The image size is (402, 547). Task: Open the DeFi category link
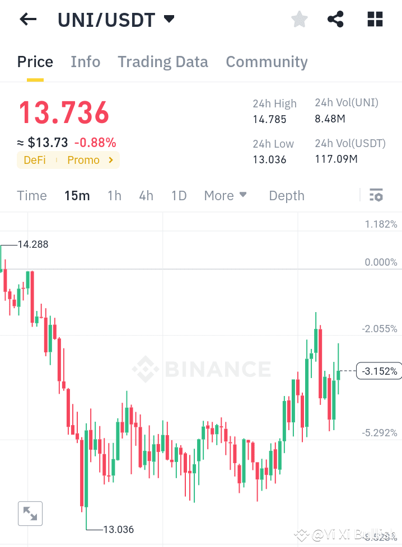coord(35,160)
